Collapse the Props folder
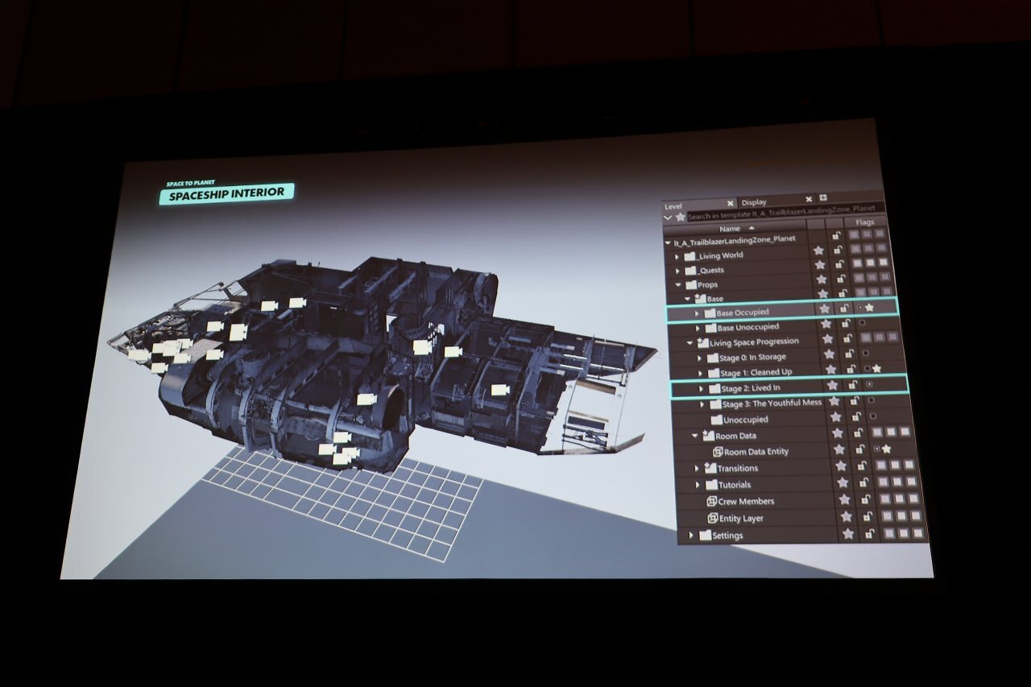Image resolution: width=1031 pixels, height=687 pixels. [679, 285]
